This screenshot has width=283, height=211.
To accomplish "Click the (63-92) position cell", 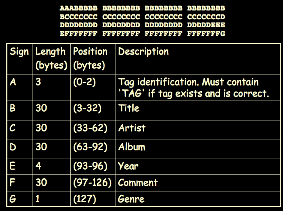I will pos(93,149).
